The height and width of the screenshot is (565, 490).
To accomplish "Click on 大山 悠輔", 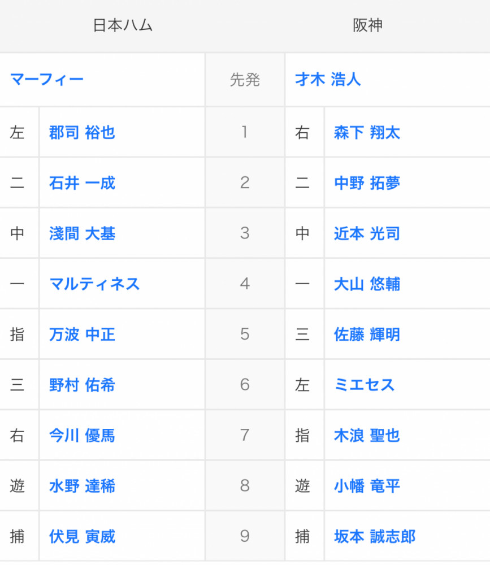I will click(367, 284).
